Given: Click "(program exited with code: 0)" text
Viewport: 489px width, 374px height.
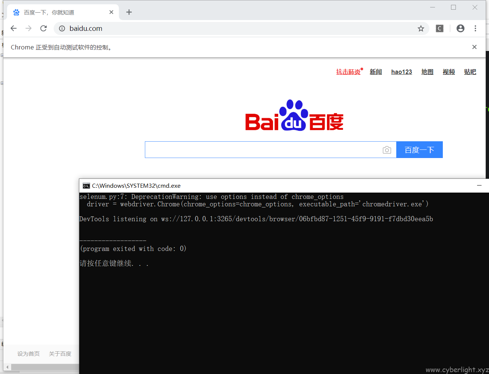Looking at the screenshot, I should (x=133, y=249).
